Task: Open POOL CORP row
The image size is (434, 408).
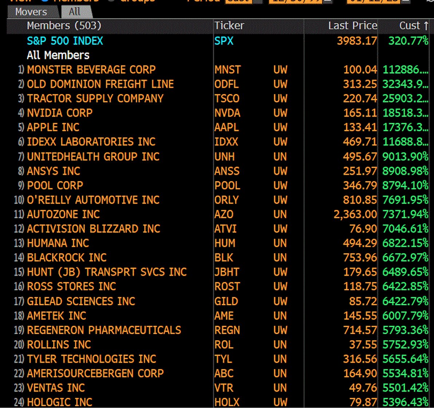Action: [218, 185]
